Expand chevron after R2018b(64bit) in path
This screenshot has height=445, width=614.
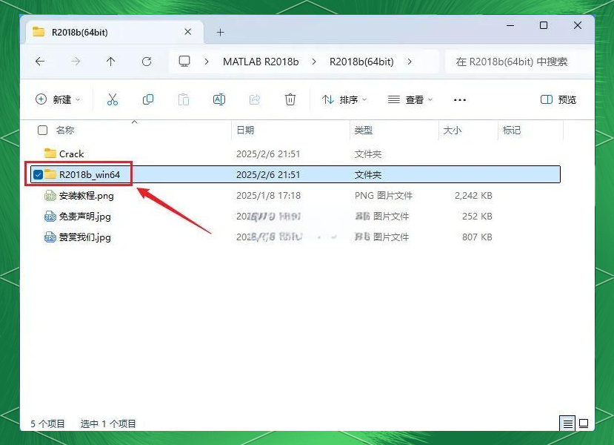pyautogui.click(x=410, y=62)
